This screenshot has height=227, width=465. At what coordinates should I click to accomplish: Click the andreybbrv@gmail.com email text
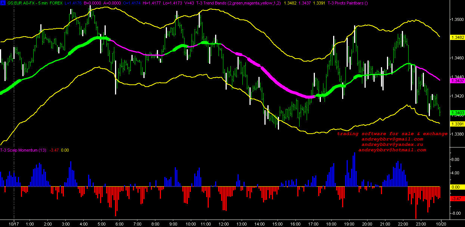point(392,139)
